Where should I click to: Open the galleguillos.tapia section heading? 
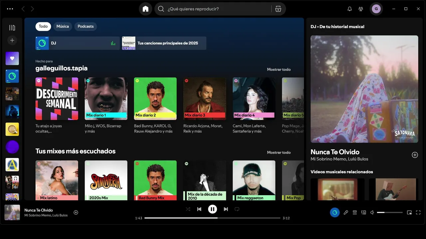point(62,68)
